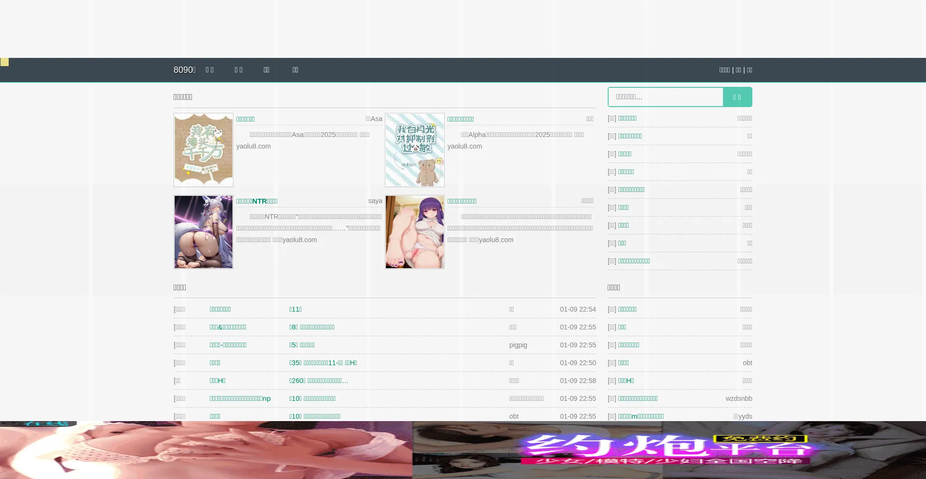Open the teddy bear striped book cover
Screen dimensions: 926x479
pos(415,150)
